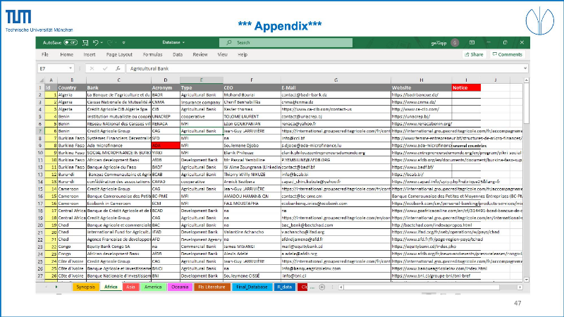Switch to the Home ribbon tab
This screenshot has width=564, height=317.
click(x=66, y=55)
